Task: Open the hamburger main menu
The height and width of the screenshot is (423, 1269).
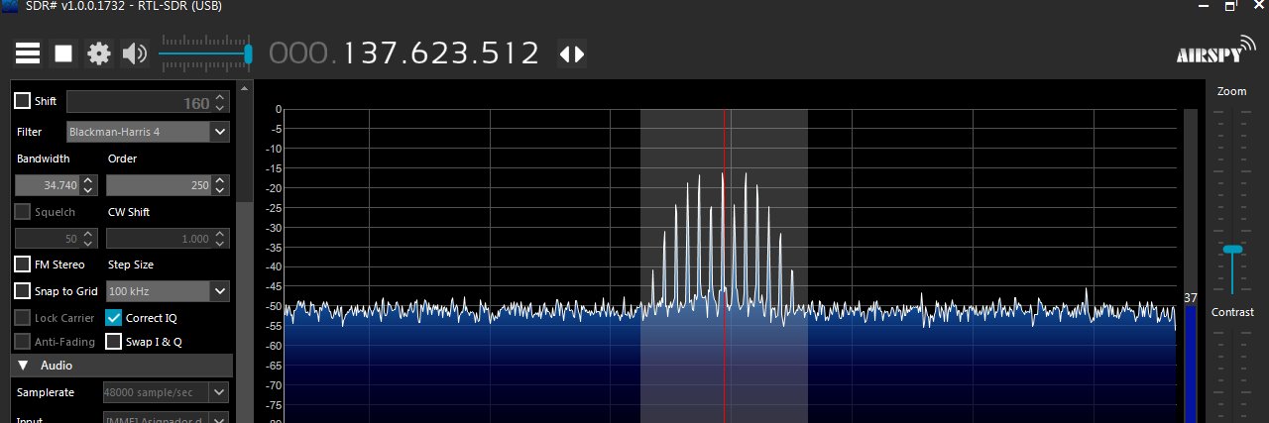Action: tap(28, 53)
